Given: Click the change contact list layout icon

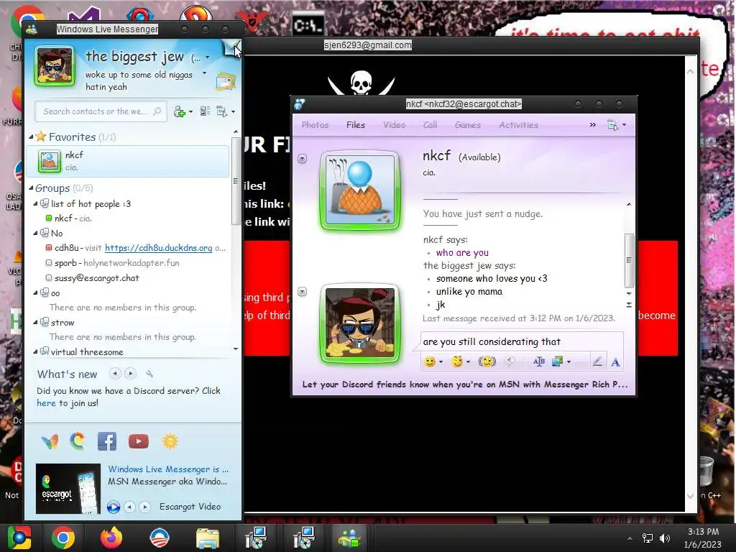Looking at the screenshot, I should coord(205,111).
